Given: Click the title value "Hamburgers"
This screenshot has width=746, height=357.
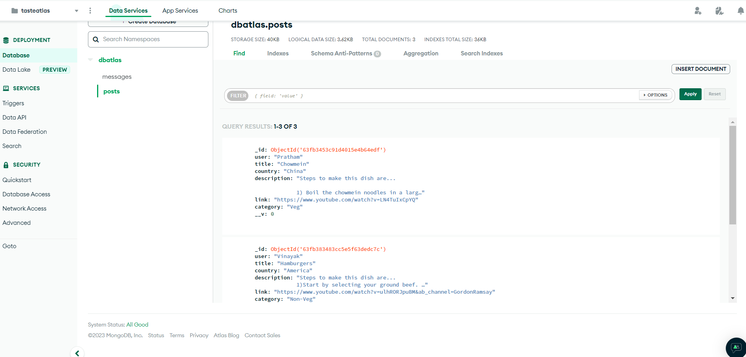Looking at the screenshot, I should point(296,264).
